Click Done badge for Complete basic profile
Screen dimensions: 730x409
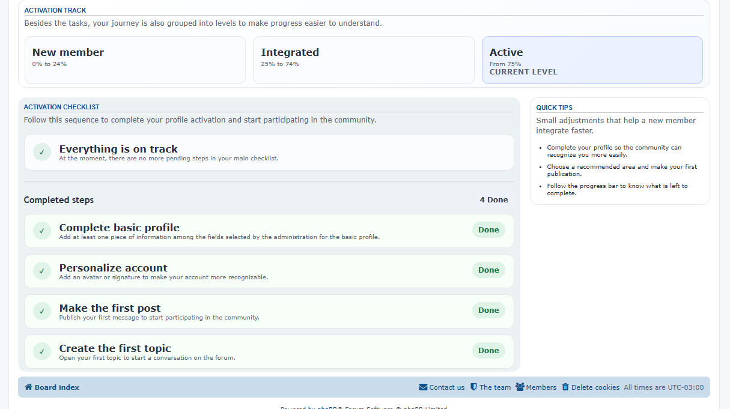pyautogui.click(x=488, y=230)
